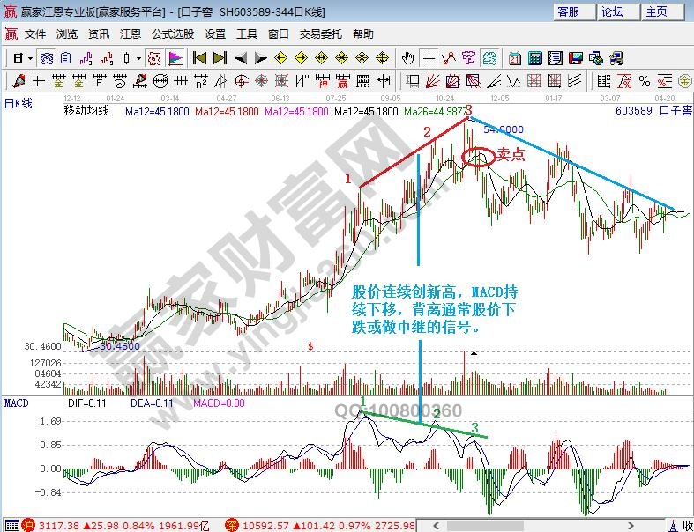Click the staircase icon labeled 9
Image resolution: width=694 pixels, height=532 pixels.
pos(107,58)
